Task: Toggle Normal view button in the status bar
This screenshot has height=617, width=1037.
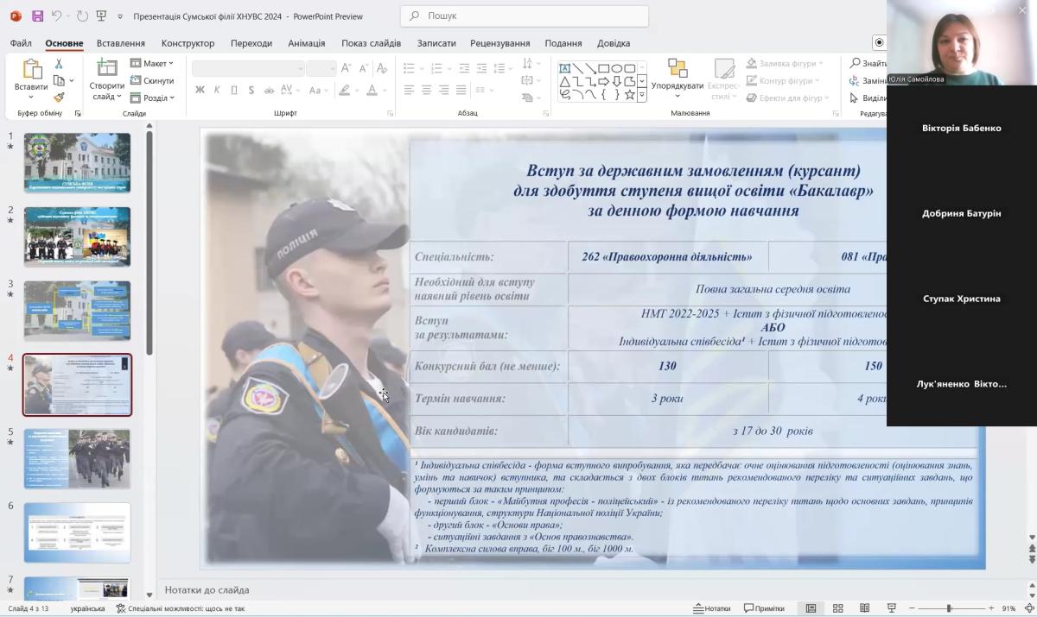Action: tap(811, 608)
